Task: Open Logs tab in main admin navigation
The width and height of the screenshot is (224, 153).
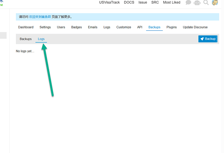Action: point(107,27)
